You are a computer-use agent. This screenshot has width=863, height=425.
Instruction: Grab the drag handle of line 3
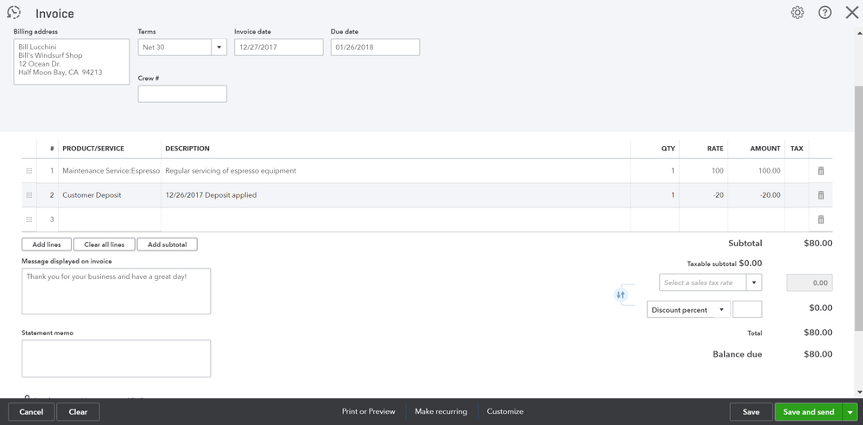pos(29,219)
